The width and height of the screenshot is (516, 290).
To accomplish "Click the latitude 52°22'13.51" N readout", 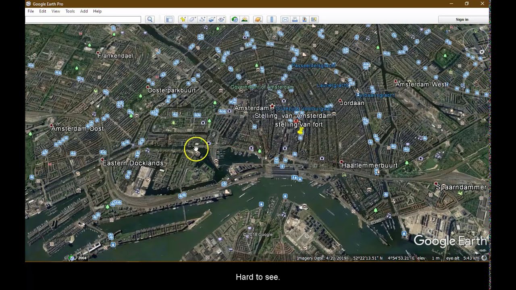I will [x=368, y=258].
